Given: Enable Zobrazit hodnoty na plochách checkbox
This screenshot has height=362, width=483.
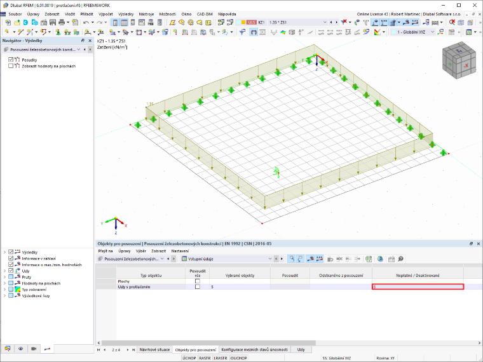Looking at the screenshot, I should click(x=11, y=66).
